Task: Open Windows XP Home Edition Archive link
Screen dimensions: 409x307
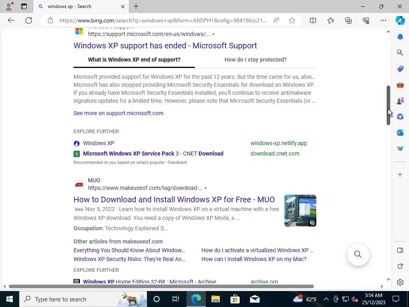Action: pos(149,282)
